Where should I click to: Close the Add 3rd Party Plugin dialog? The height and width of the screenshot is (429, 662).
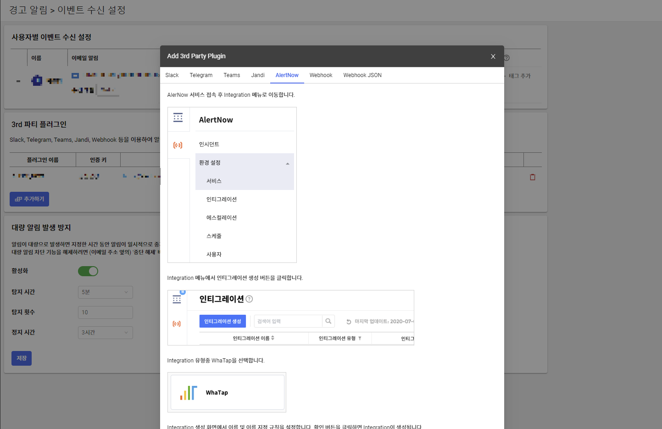(x=493, y=56)
